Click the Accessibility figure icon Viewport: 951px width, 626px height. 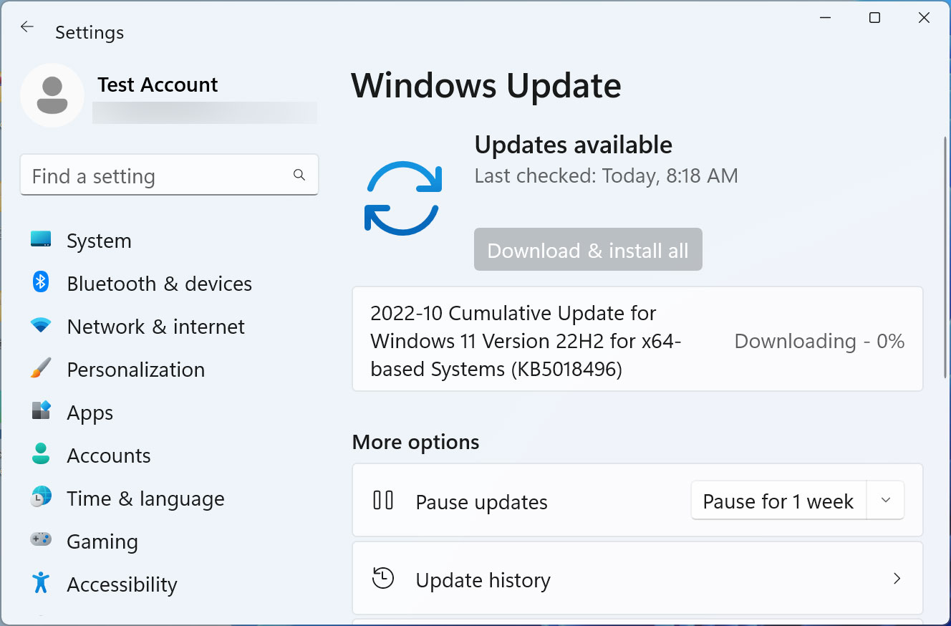click(41, 583)
